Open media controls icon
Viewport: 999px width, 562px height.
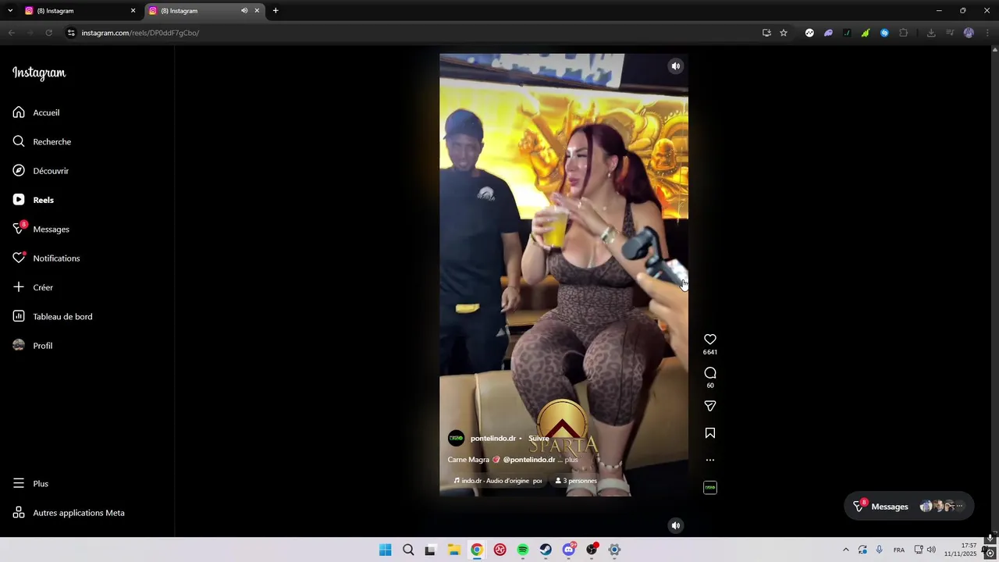point(950,33)
